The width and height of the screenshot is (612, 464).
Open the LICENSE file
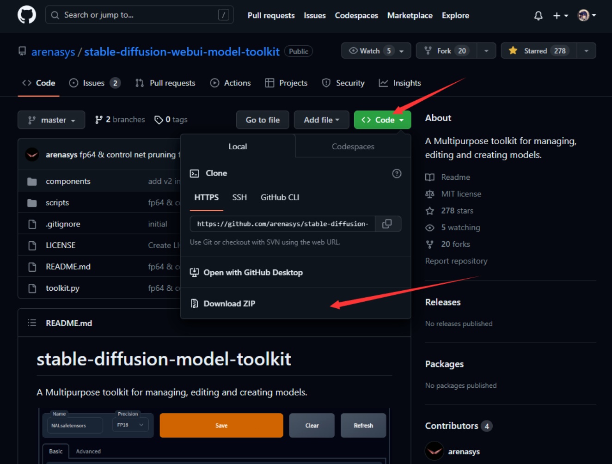coord(61,245)
